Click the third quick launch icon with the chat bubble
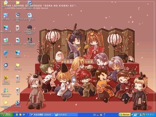The image size is (156, 117). (24, 115)
